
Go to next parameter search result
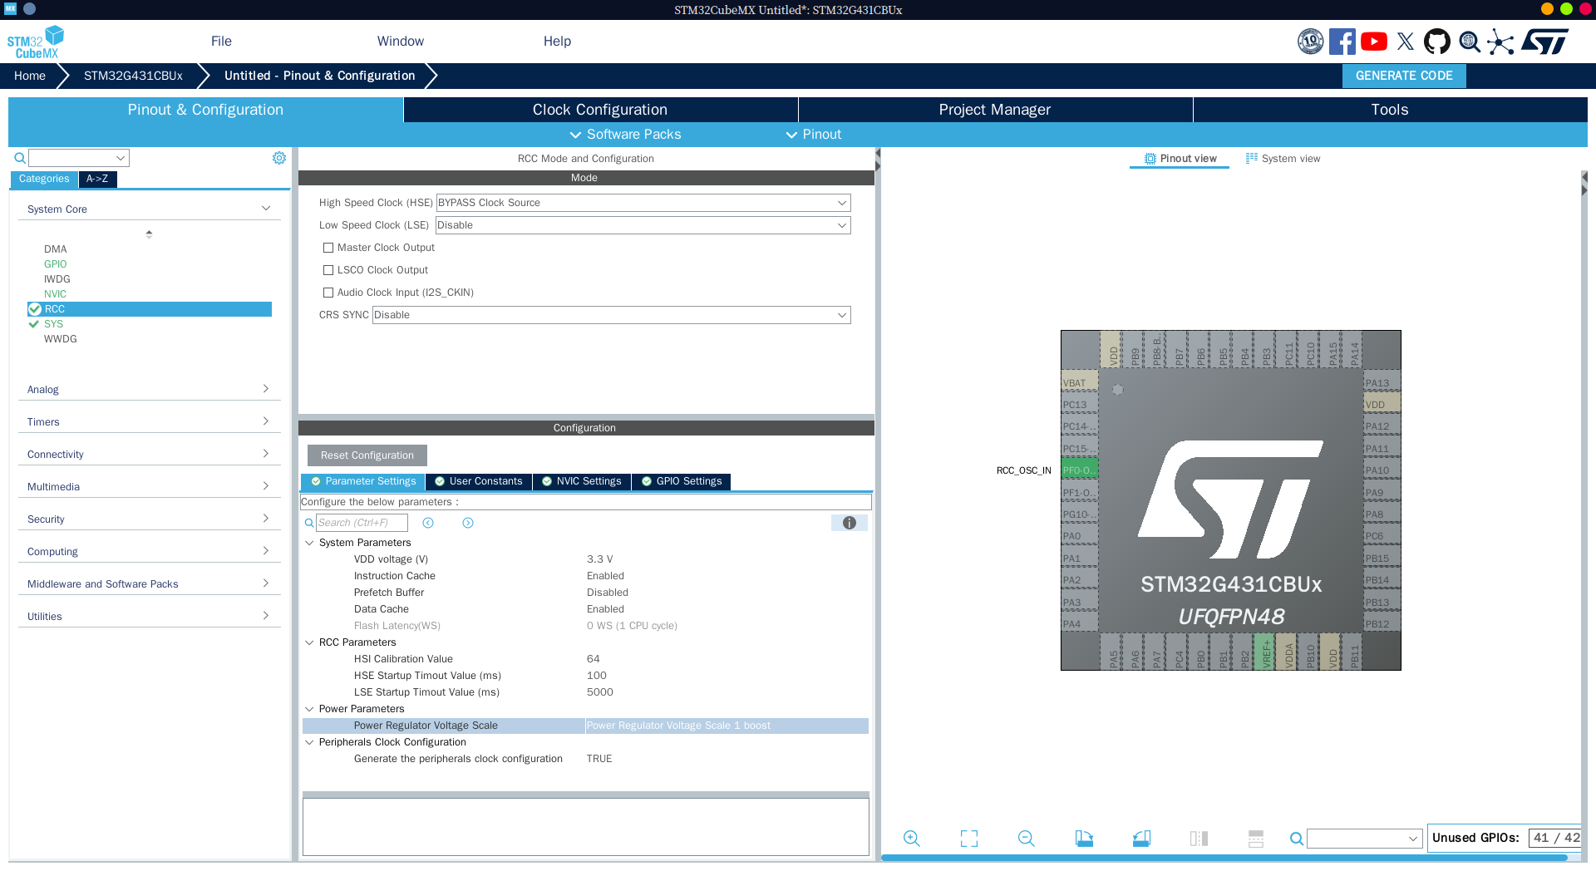pos(468,523)
